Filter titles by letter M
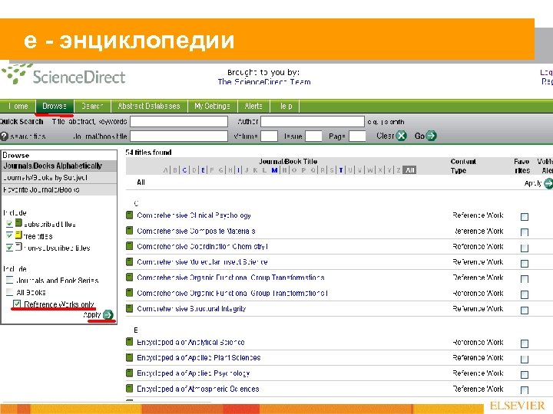 click(274, 170)
